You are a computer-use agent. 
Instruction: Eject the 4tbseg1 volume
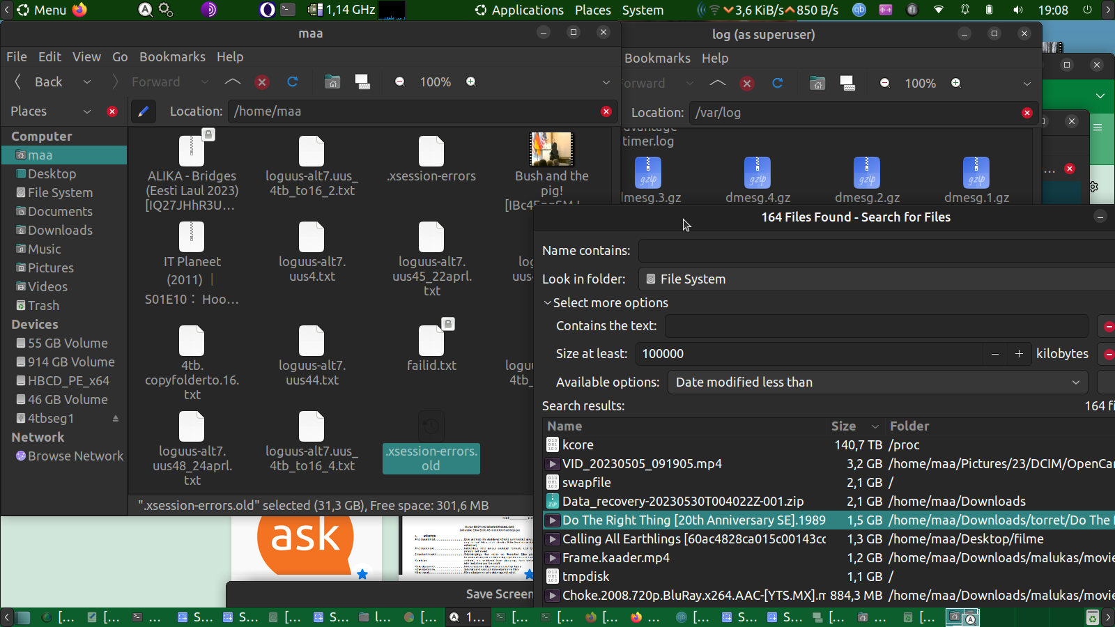coord(116,419)
